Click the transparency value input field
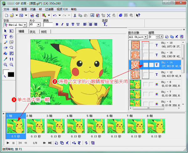The width and height of the screenshot is (188, 153). 152,37
